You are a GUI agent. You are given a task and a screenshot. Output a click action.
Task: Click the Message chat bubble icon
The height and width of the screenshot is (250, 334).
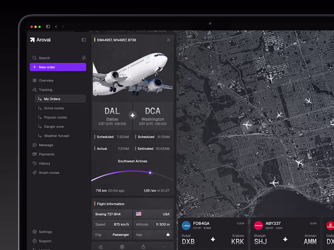click(x=35, y=145)
